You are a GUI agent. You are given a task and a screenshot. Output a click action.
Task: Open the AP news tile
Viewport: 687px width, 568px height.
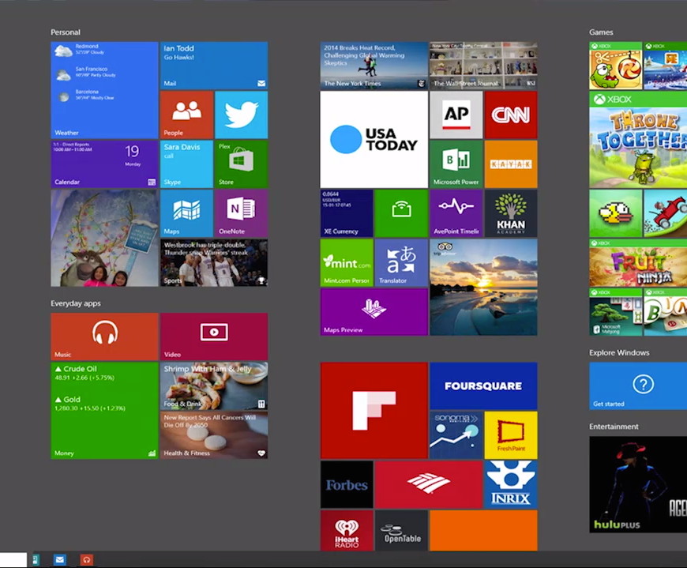click(x=456, y=115)
